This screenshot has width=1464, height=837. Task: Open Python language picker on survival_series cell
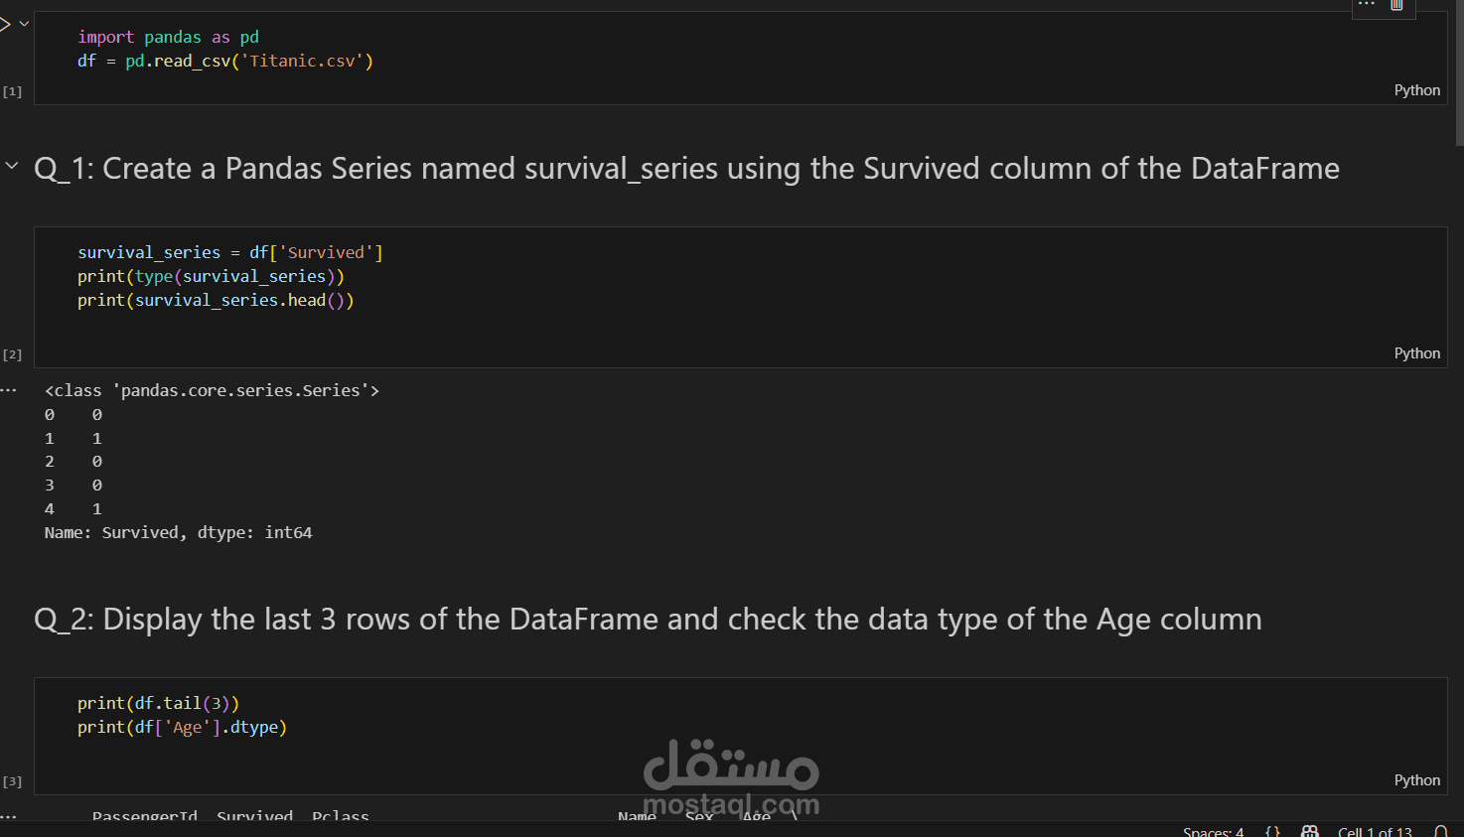1416,353
